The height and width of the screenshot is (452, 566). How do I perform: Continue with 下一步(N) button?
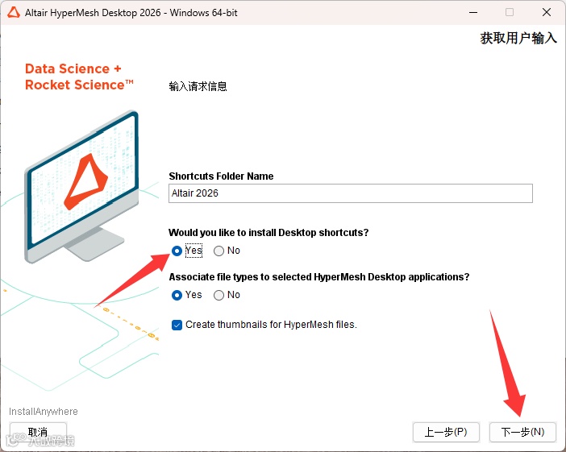[x=522, y=432]
